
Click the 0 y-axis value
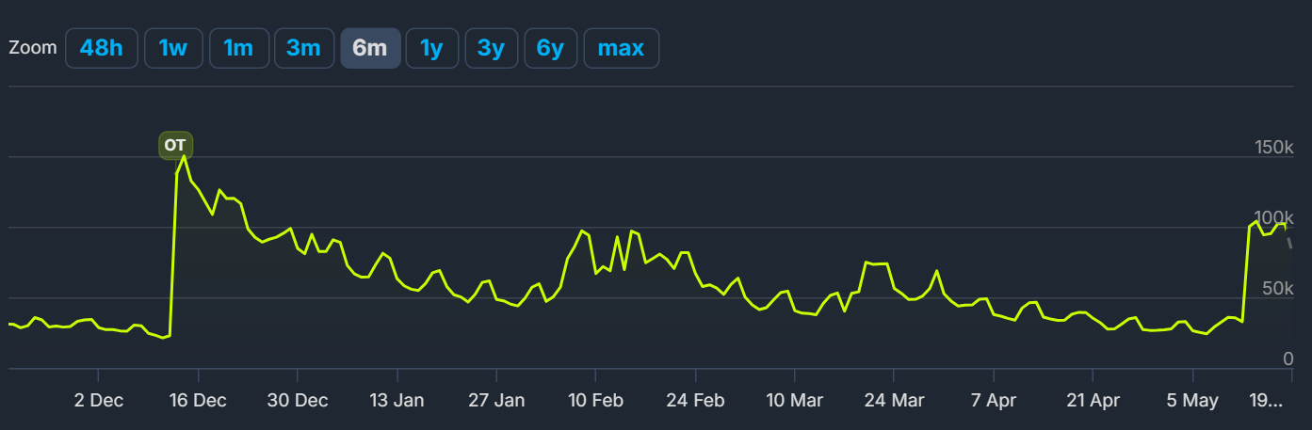[x=1289, y=358]
